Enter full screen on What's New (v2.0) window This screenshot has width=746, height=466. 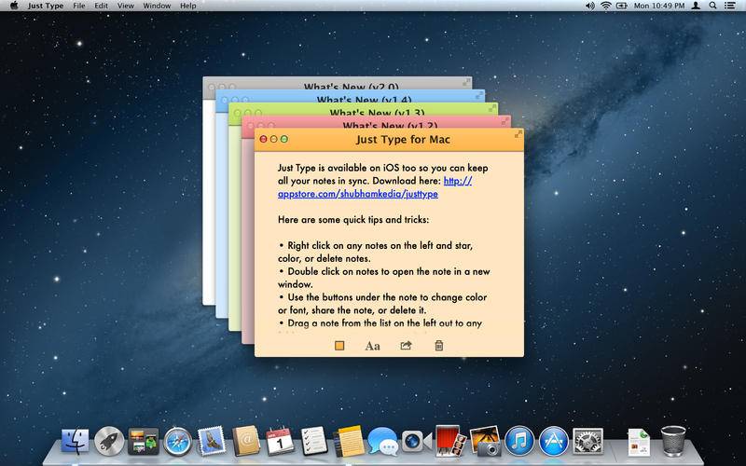click(467, 83)
